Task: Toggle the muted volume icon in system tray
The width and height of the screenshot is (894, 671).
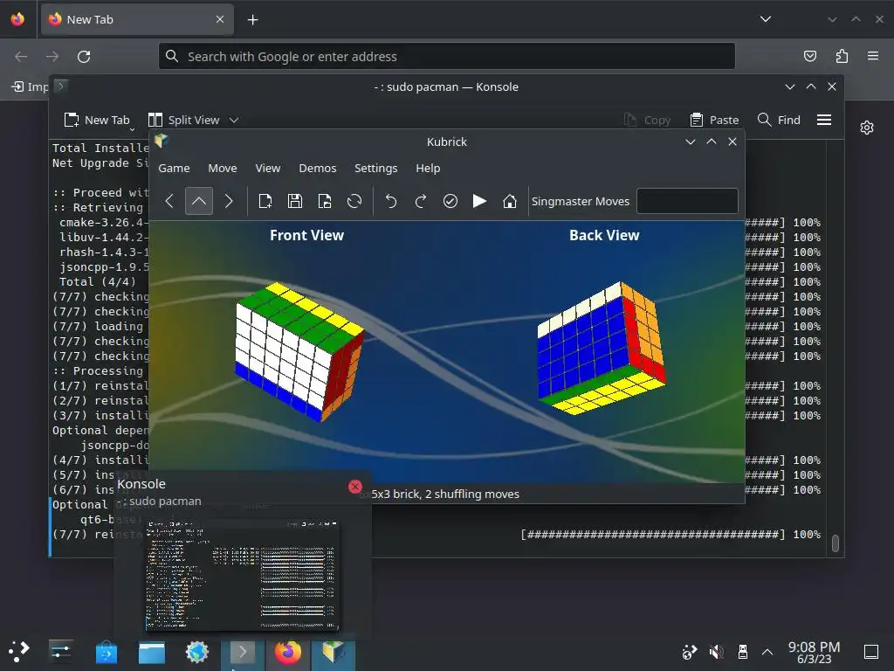Action: tap(716, 652)
